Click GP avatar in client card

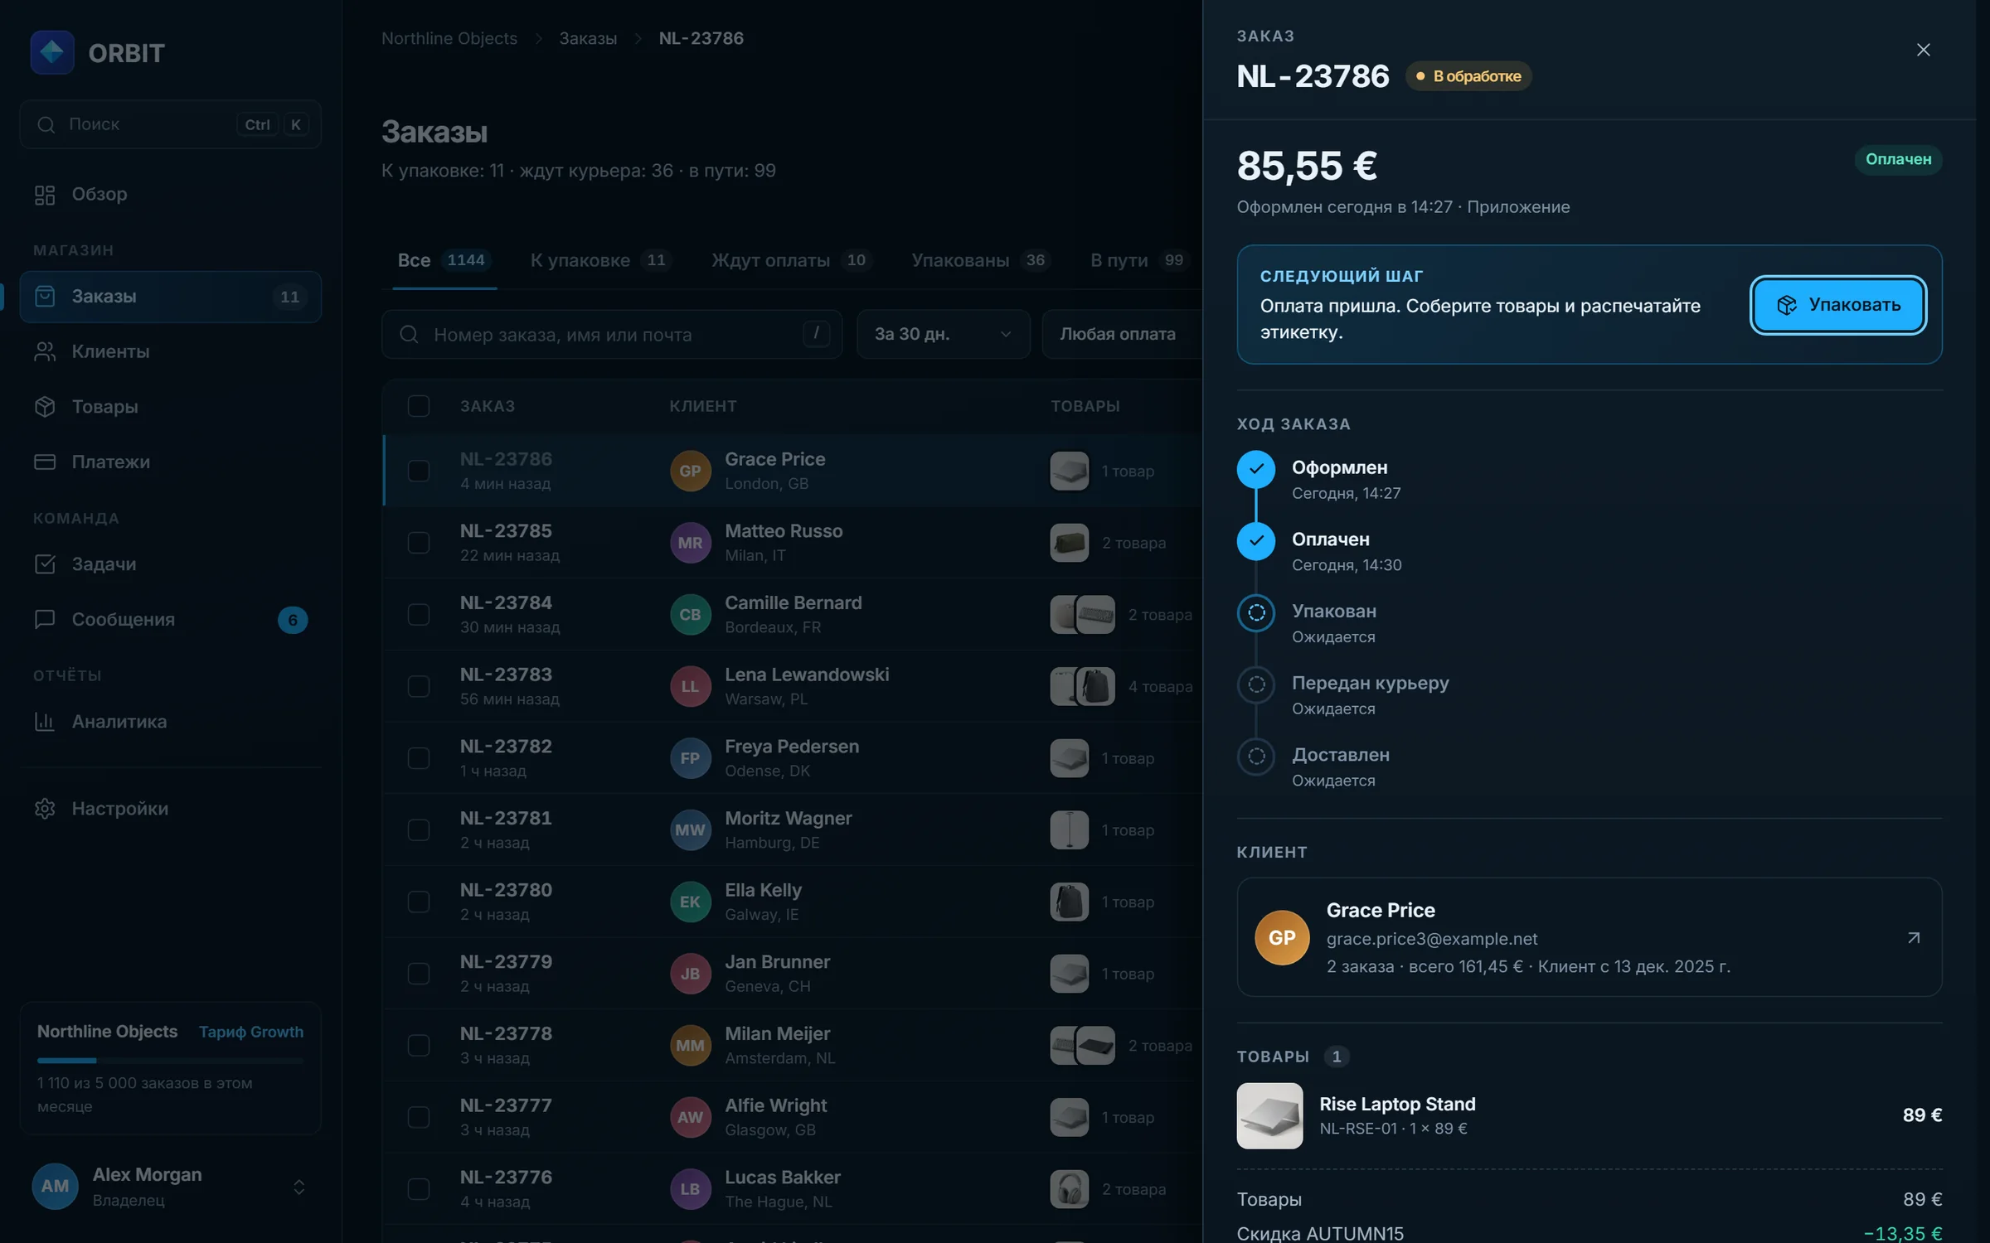click(x=1282, y=937)
